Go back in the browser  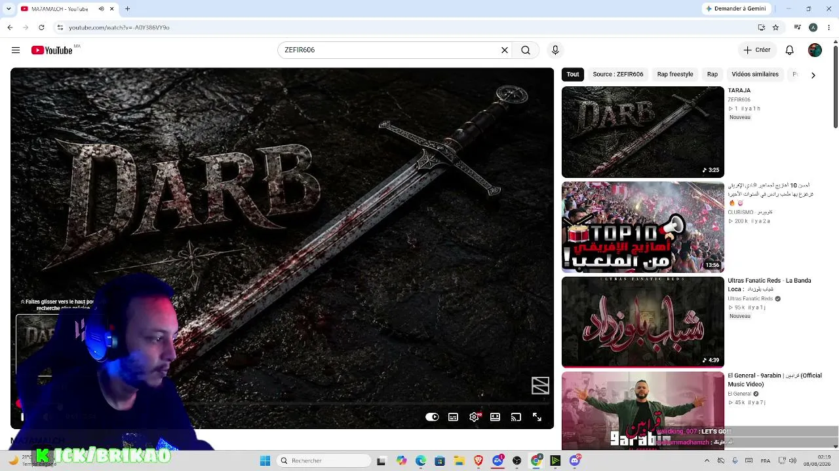[10, 27]
